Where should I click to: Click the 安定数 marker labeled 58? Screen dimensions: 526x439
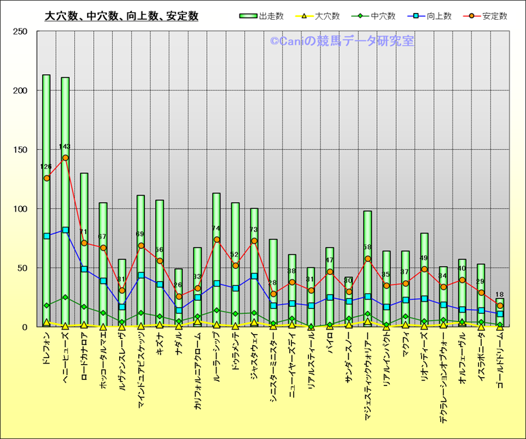point(367,259)
